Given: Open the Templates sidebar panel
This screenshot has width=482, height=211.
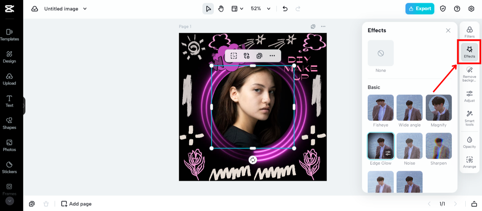Looking at the screenshot, I should coord(10,35).
